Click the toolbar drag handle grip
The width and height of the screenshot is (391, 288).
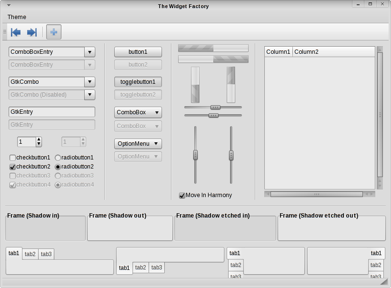coord(4,32)
